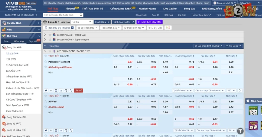Open scoreboard icon for Pakhtakor Tashkent match
This screenshot has width=262, height=137.
(x=56, y=90)
